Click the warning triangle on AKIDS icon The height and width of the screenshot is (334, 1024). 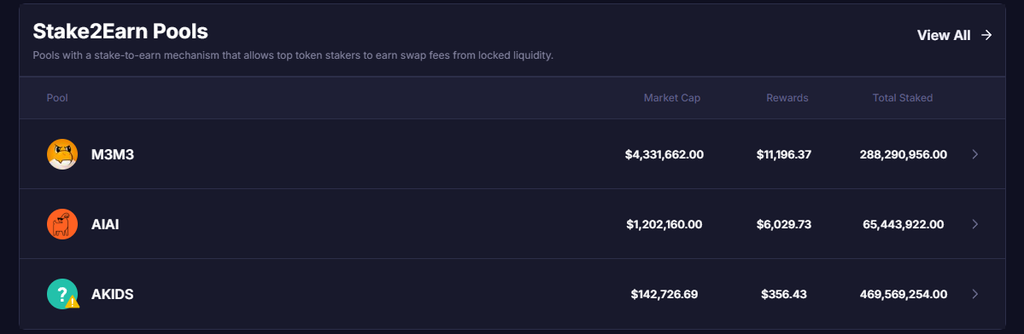pos(73,302)
